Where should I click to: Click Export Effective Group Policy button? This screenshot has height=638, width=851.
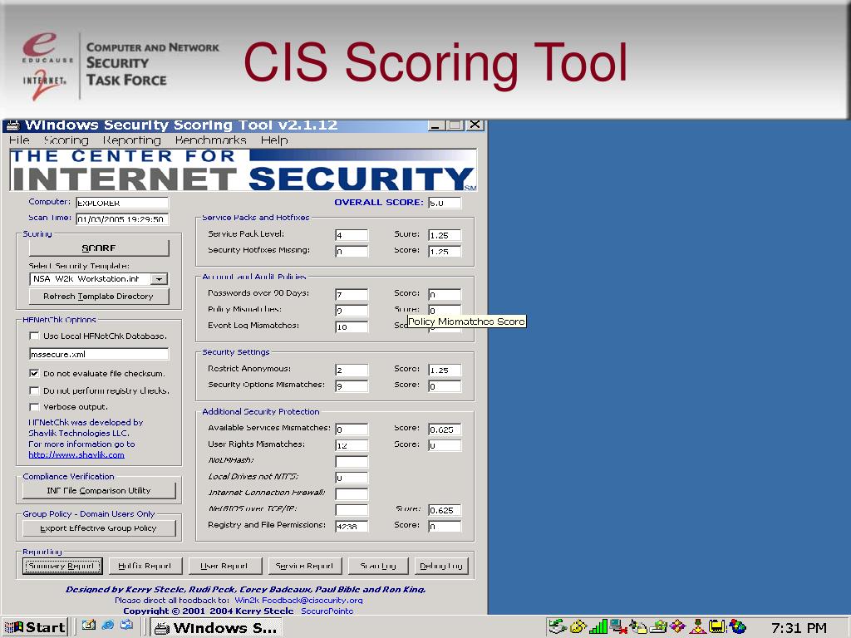click(99, 528)
